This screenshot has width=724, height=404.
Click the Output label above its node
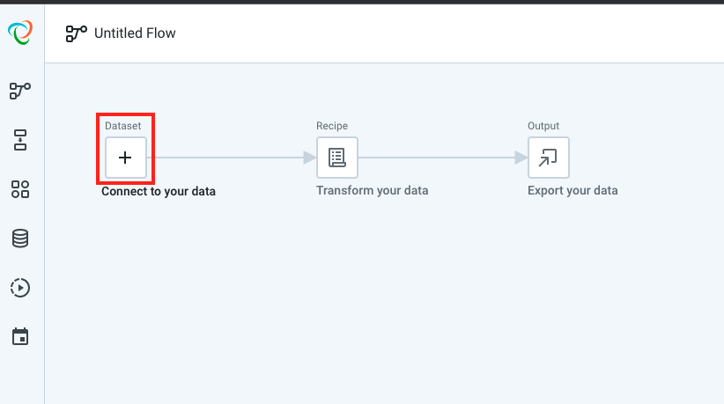tap(543, 126)
